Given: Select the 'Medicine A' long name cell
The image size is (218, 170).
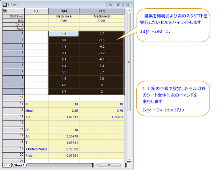Looking at the screenshot, I should click(64, 16).
